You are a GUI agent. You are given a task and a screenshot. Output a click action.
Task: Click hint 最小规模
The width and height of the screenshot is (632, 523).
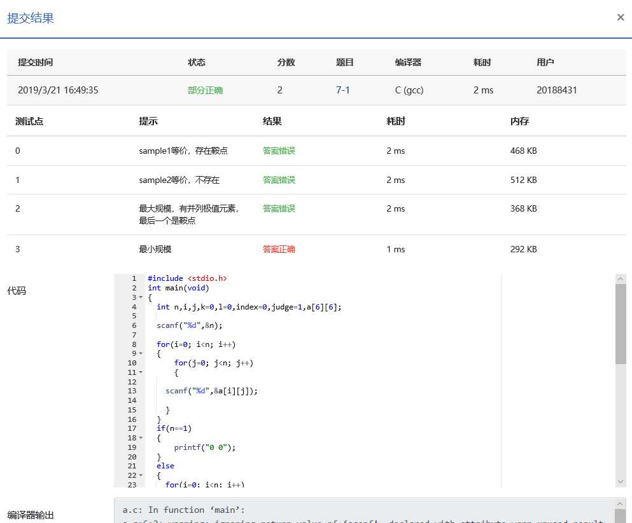(155, 249)
